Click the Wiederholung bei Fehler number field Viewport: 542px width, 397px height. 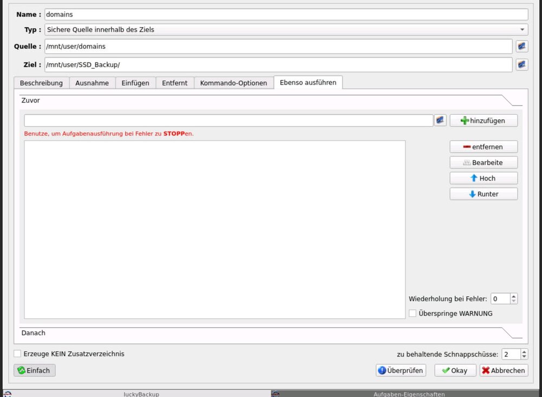(x=500, y=298)
